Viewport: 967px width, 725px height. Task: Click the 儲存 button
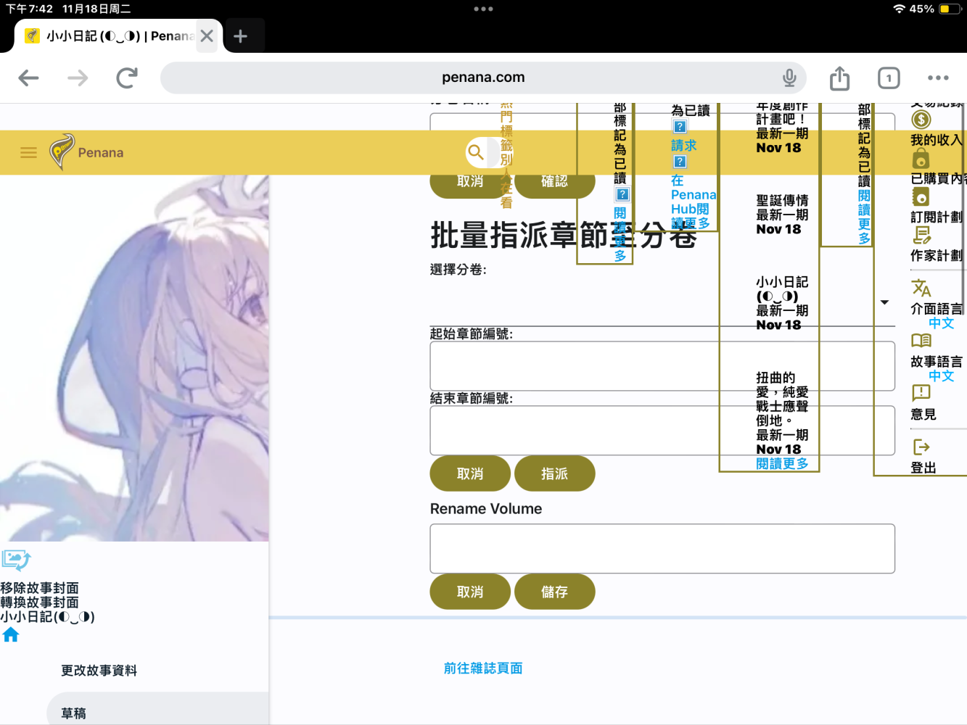(555, 592)
